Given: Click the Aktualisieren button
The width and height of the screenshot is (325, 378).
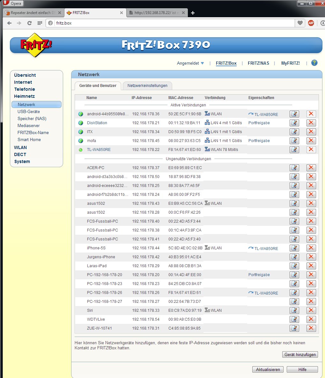Looking at the screenshot, I should tap(268, 369).
